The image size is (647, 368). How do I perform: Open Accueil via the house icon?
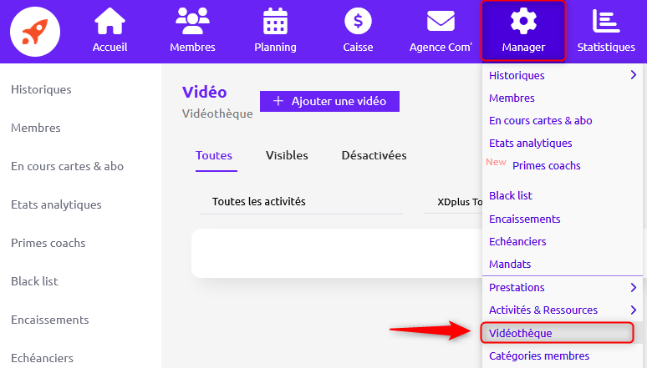click(110, 22)
